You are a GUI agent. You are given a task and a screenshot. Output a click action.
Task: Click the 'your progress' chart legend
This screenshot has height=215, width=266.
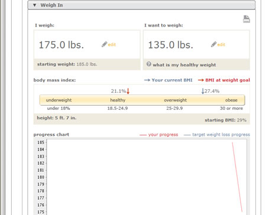click(163, 135)
